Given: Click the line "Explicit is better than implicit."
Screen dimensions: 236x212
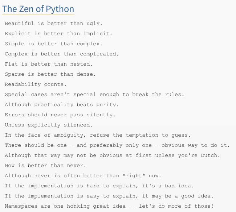Looking at the screenshot, I should click(58, 34).
